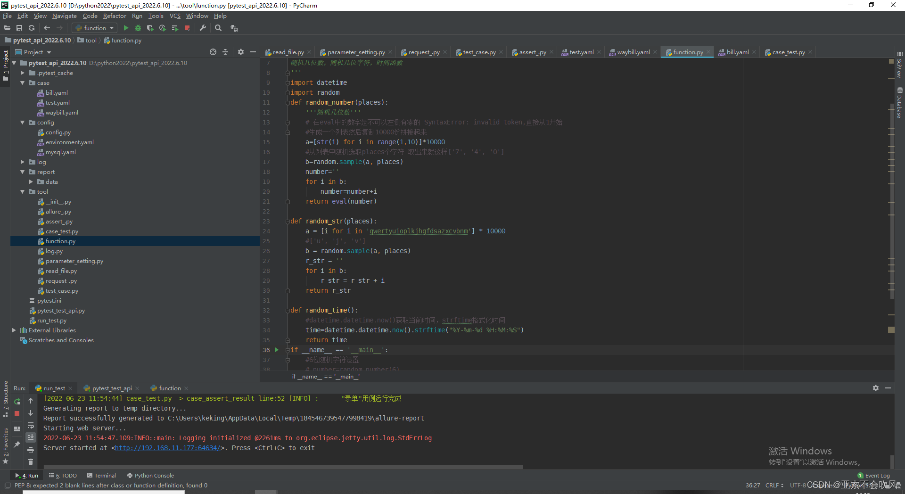Switch to the test_case.py editor tab

pyautogui.click(x=479, y=52)
